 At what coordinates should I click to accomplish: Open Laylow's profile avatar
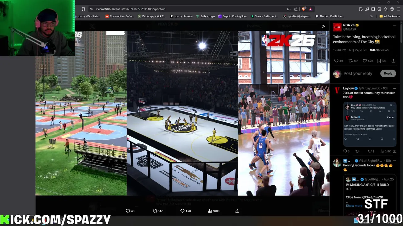tap(337, 90)
